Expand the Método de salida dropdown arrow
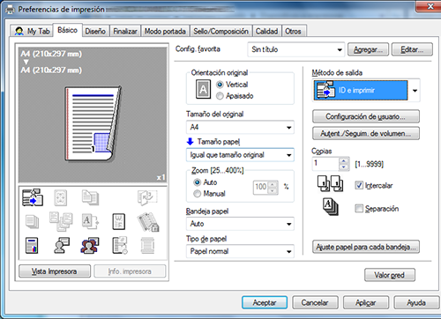This screenshot has width=441, height=319. (x=415, y=91)
